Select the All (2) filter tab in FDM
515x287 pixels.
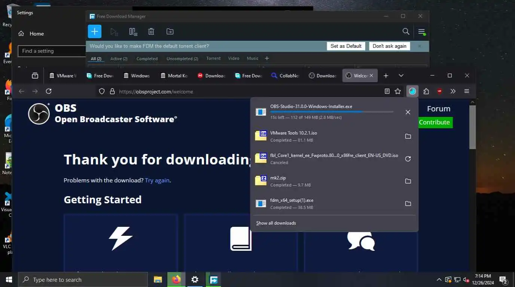click(x=96, y=59)
